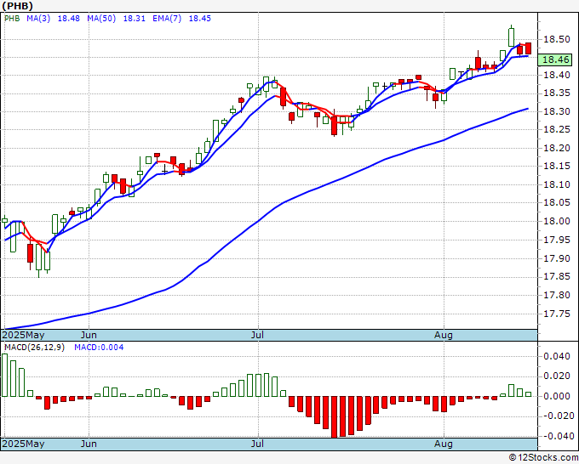
Task: Click the highest green candlestick near 18.52
Action: coord(512,37)
